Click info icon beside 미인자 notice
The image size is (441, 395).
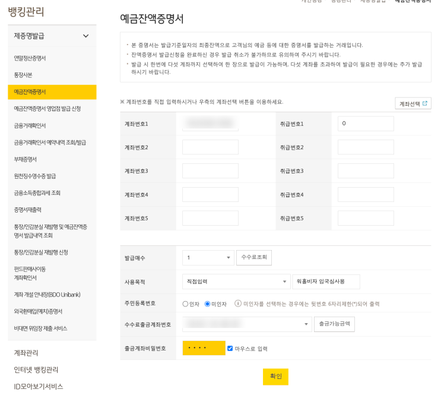pyautogui.click(x=238, y=304)
